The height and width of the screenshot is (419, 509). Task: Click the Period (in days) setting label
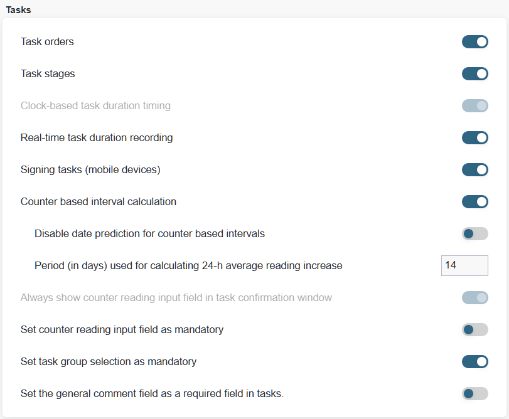188,266
